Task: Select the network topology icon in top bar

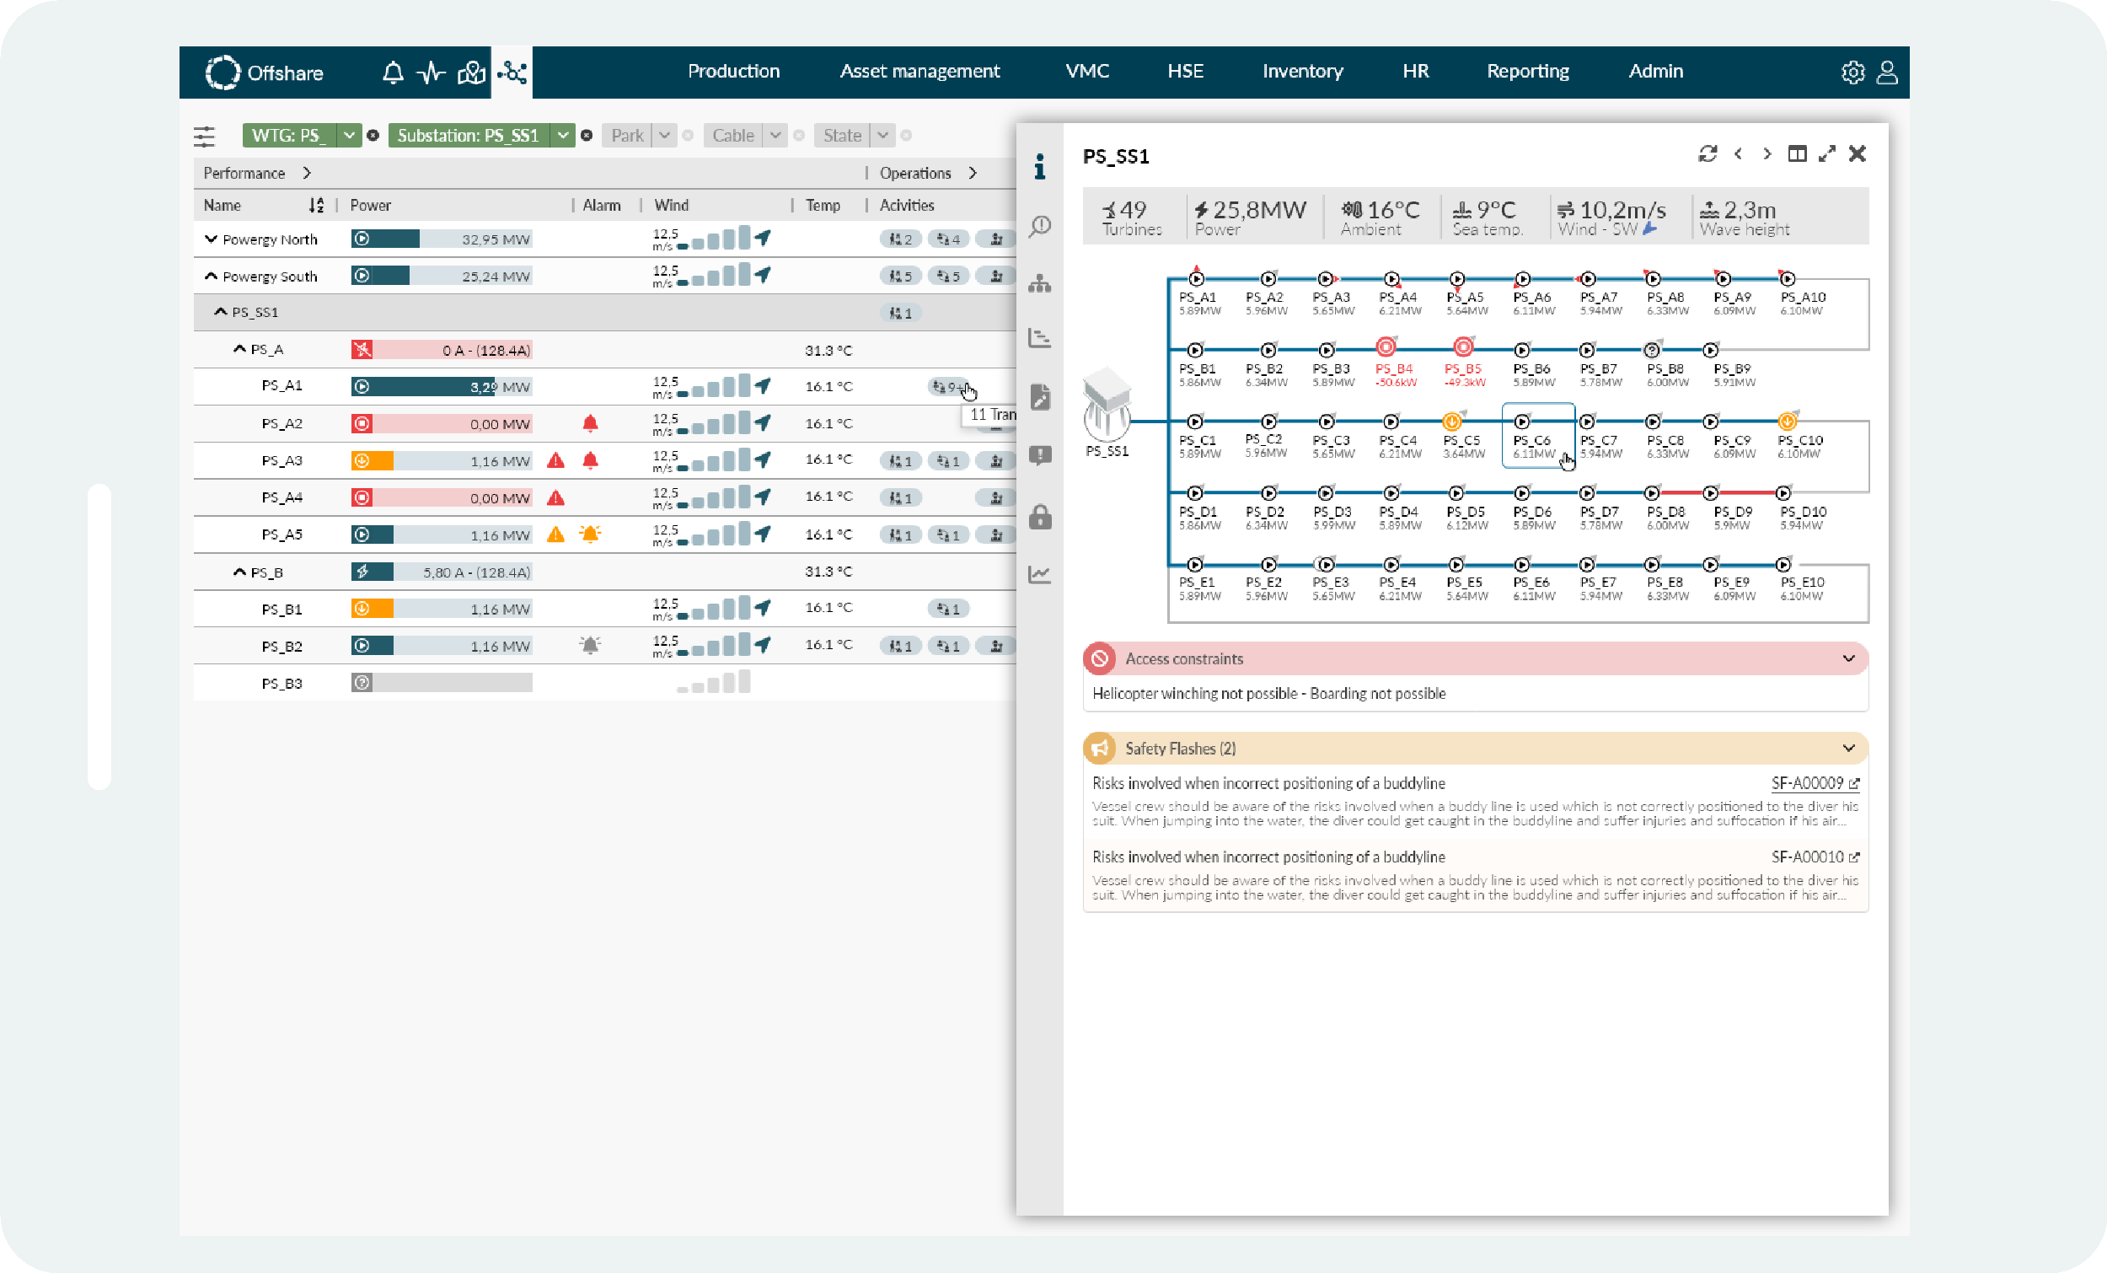Action: coord(512,73)
